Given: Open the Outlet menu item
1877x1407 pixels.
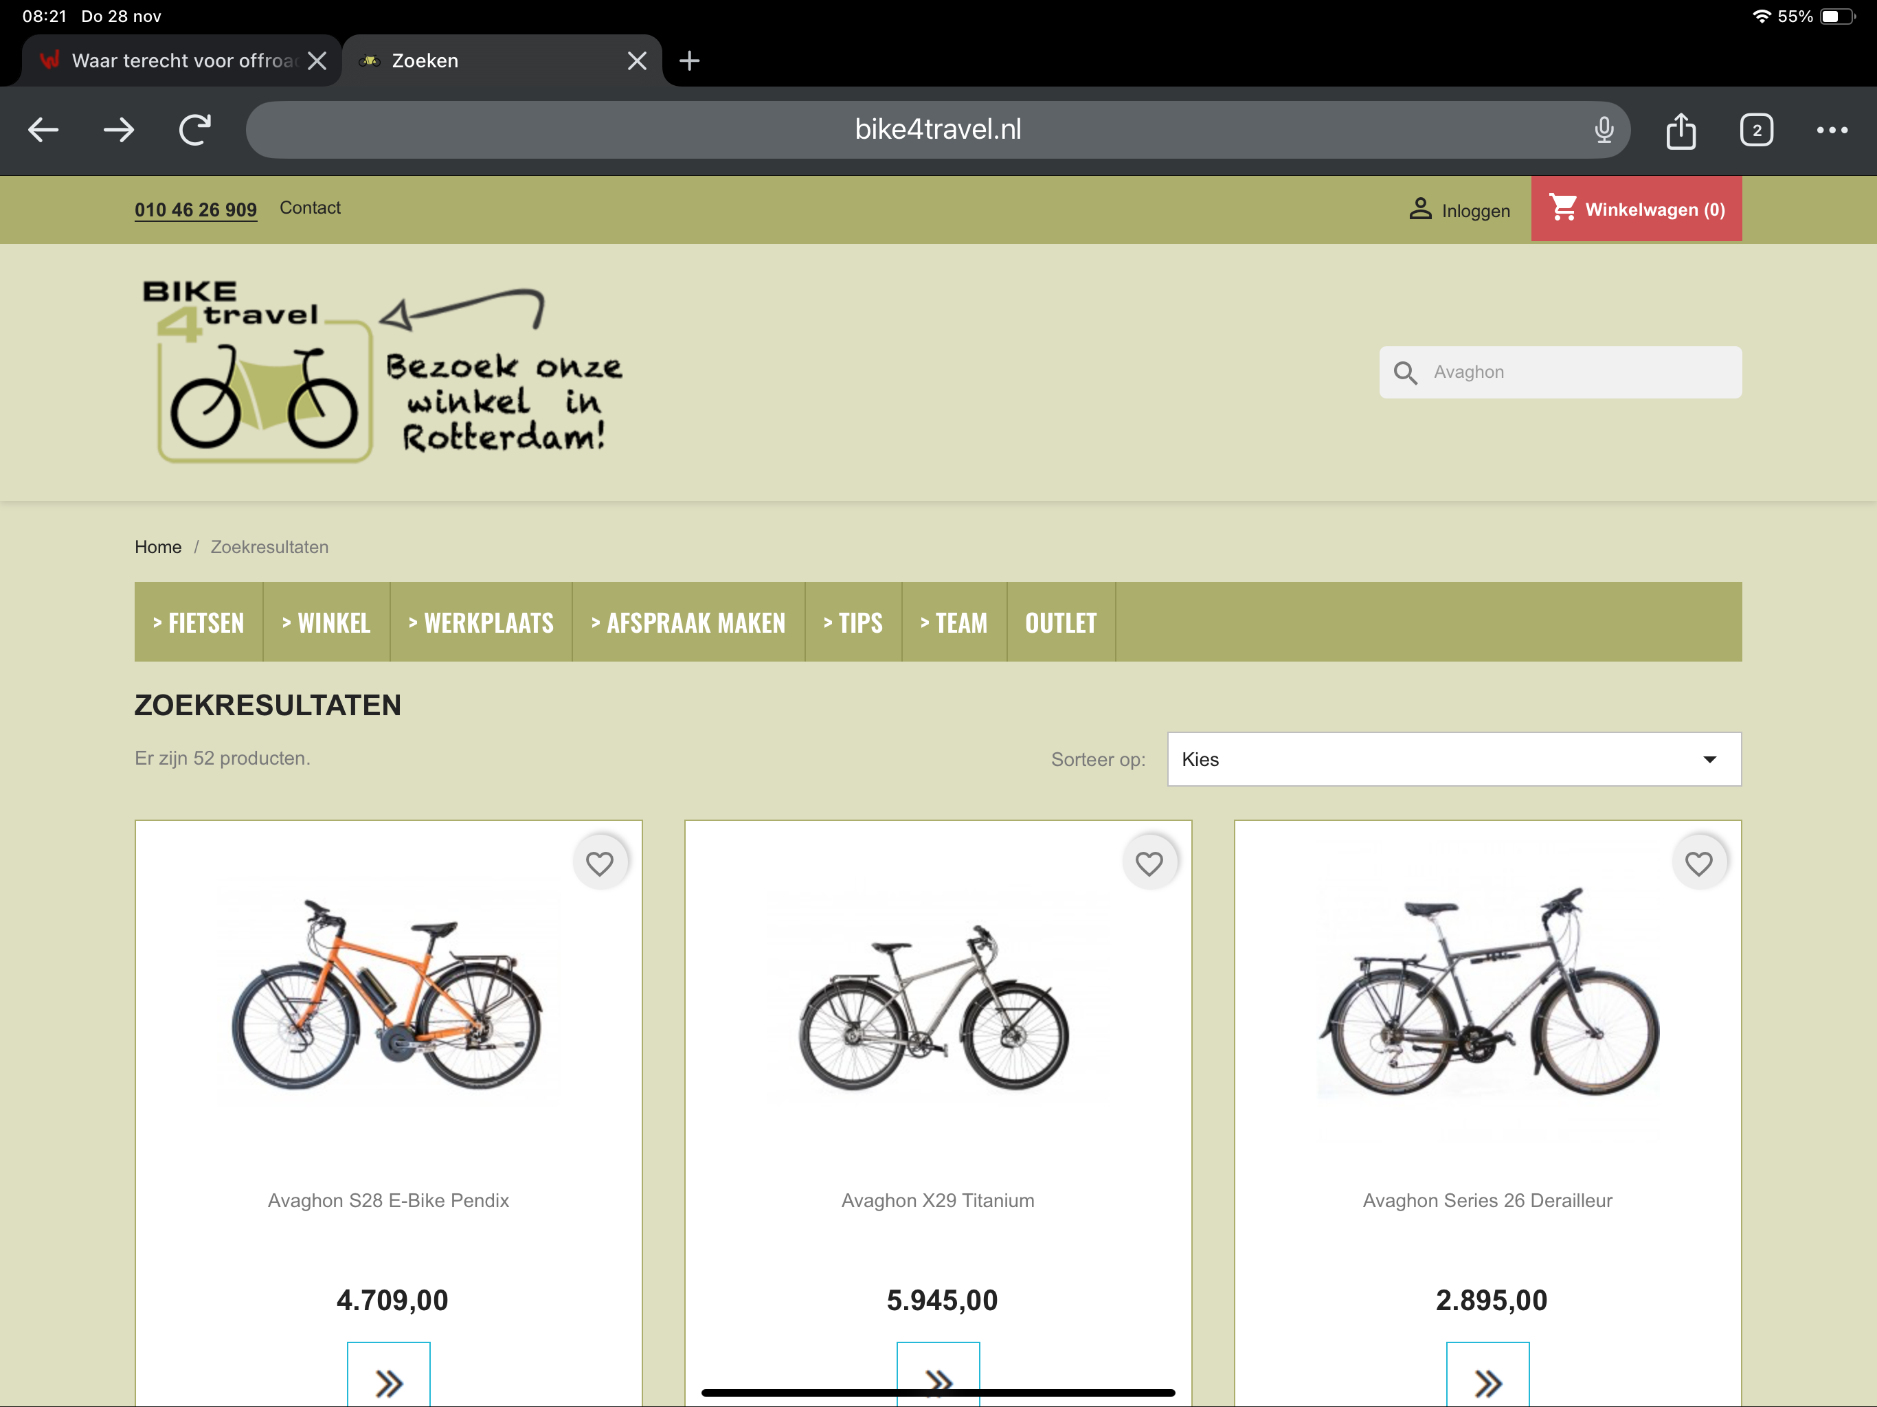Looking at the screenshot, I should [1060, 622].
